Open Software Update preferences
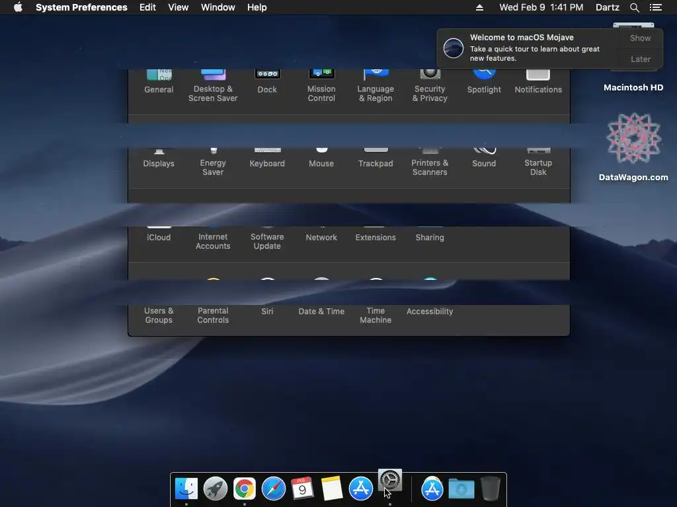This screenshot has height=507, width=677. pos(267,239)
